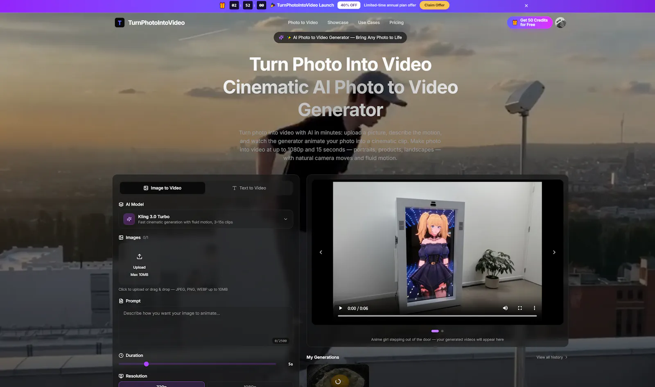Go to previous showcase video
This screenshot has width=655, height=387.
coord(321,252)
